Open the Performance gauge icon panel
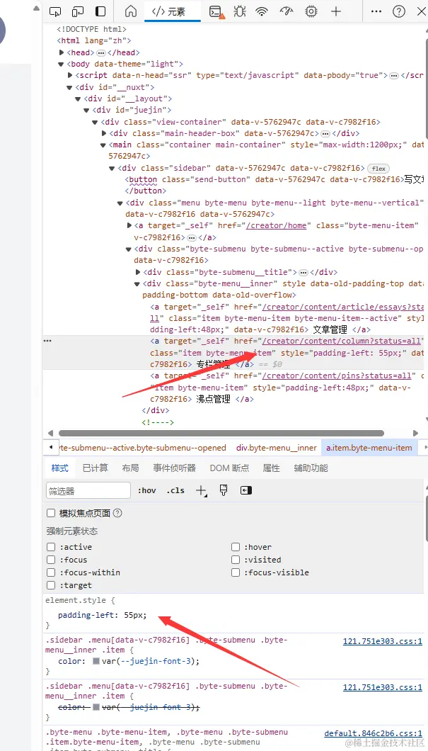Screen dimensions: 428x751 point(286,11)
